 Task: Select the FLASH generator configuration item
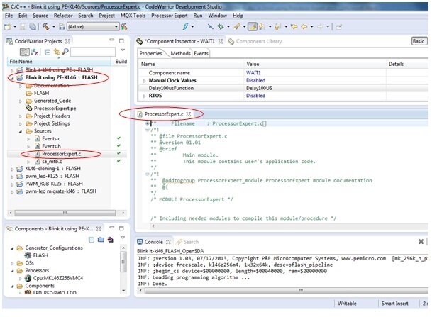[40, 254]
